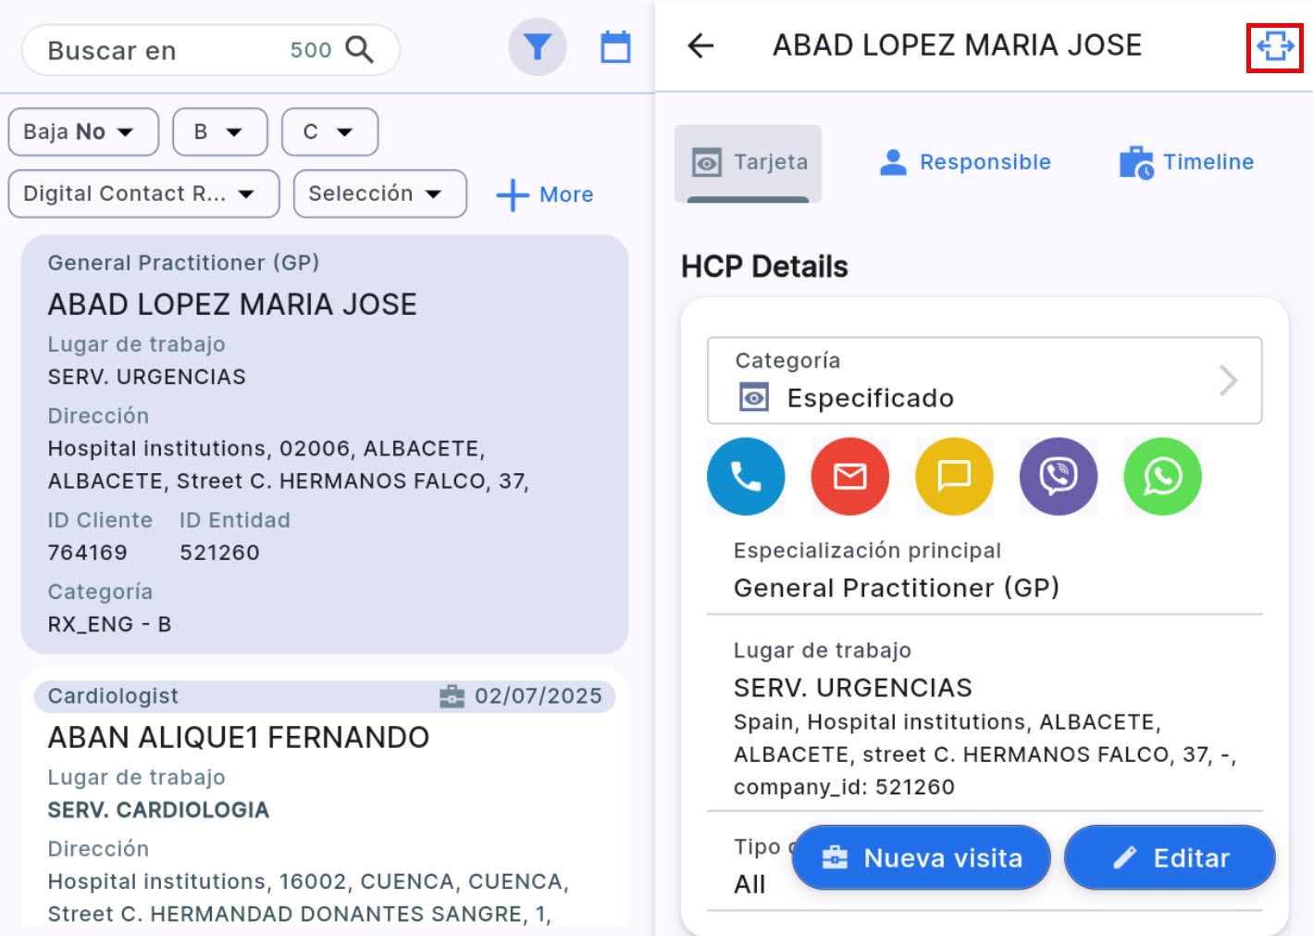Click the Nueva visita button
Image resolution: width=1313 pixels, height=936 pixels.
(x=921, y=857)
